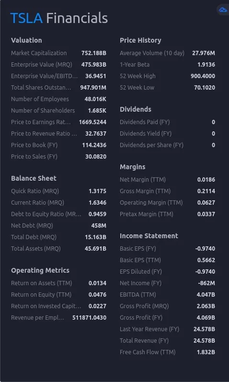The image size is (229, 382).
Task: Click the Enterprise Value (MRQ) label
Action: tap(42, 65)
